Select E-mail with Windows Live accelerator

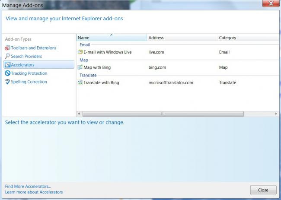(x=108, y=52)
